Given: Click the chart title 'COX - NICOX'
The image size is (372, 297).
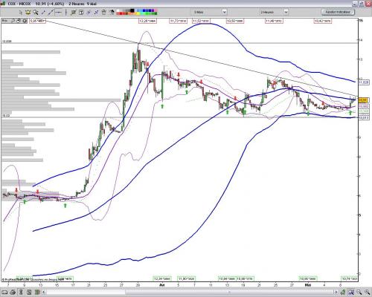Looking at the screenshot, I should pos(19,4).
